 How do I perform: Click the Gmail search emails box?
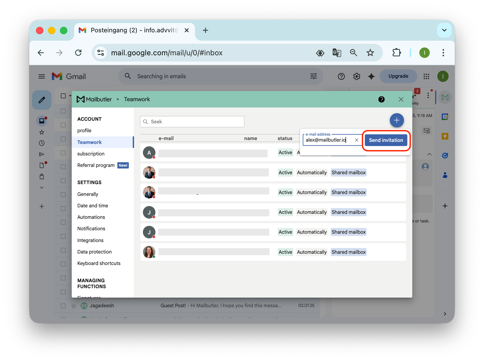pyautogui.click(x=221, y=76)
